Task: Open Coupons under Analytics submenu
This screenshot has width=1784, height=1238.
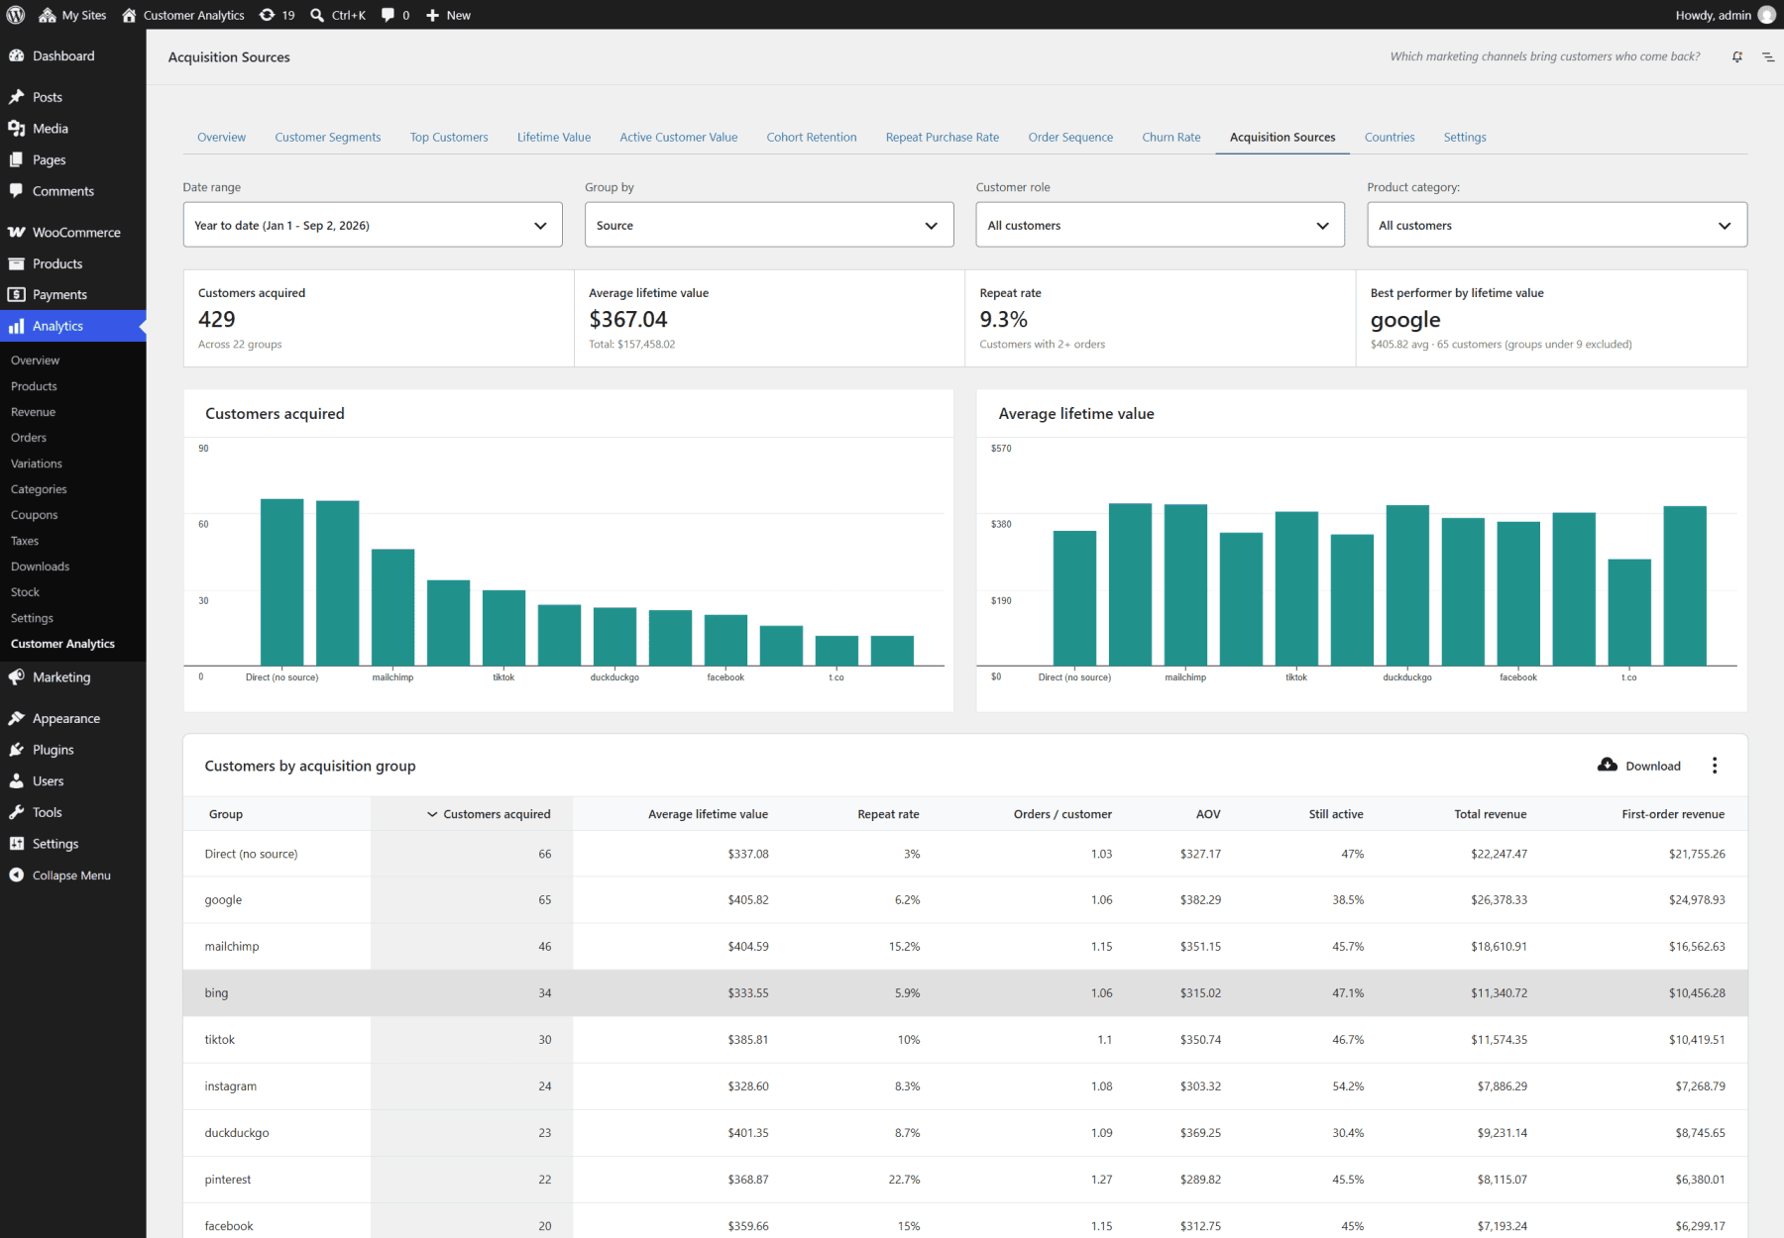Action: (x=35, y=515)
